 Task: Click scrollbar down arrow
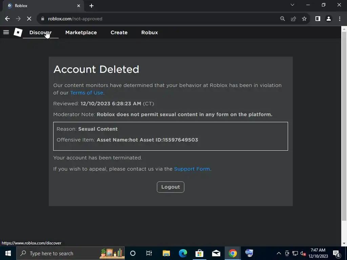[344, 244]
